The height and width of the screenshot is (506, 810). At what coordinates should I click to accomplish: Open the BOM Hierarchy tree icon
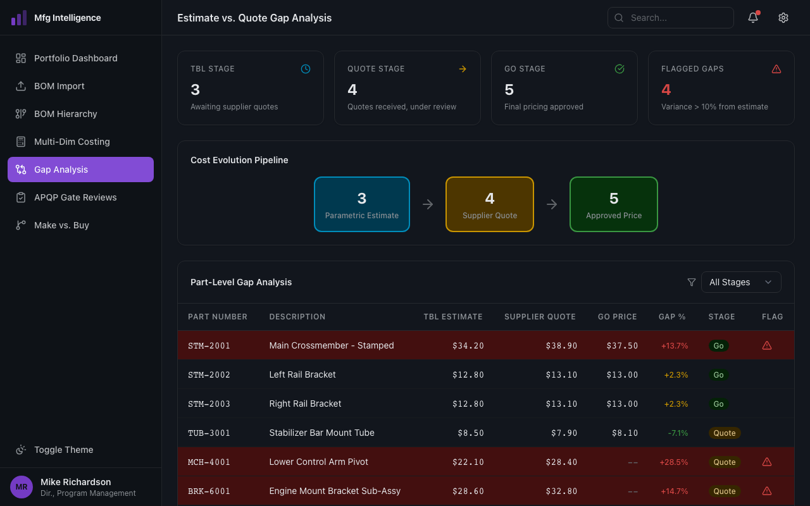pos(21,114)
